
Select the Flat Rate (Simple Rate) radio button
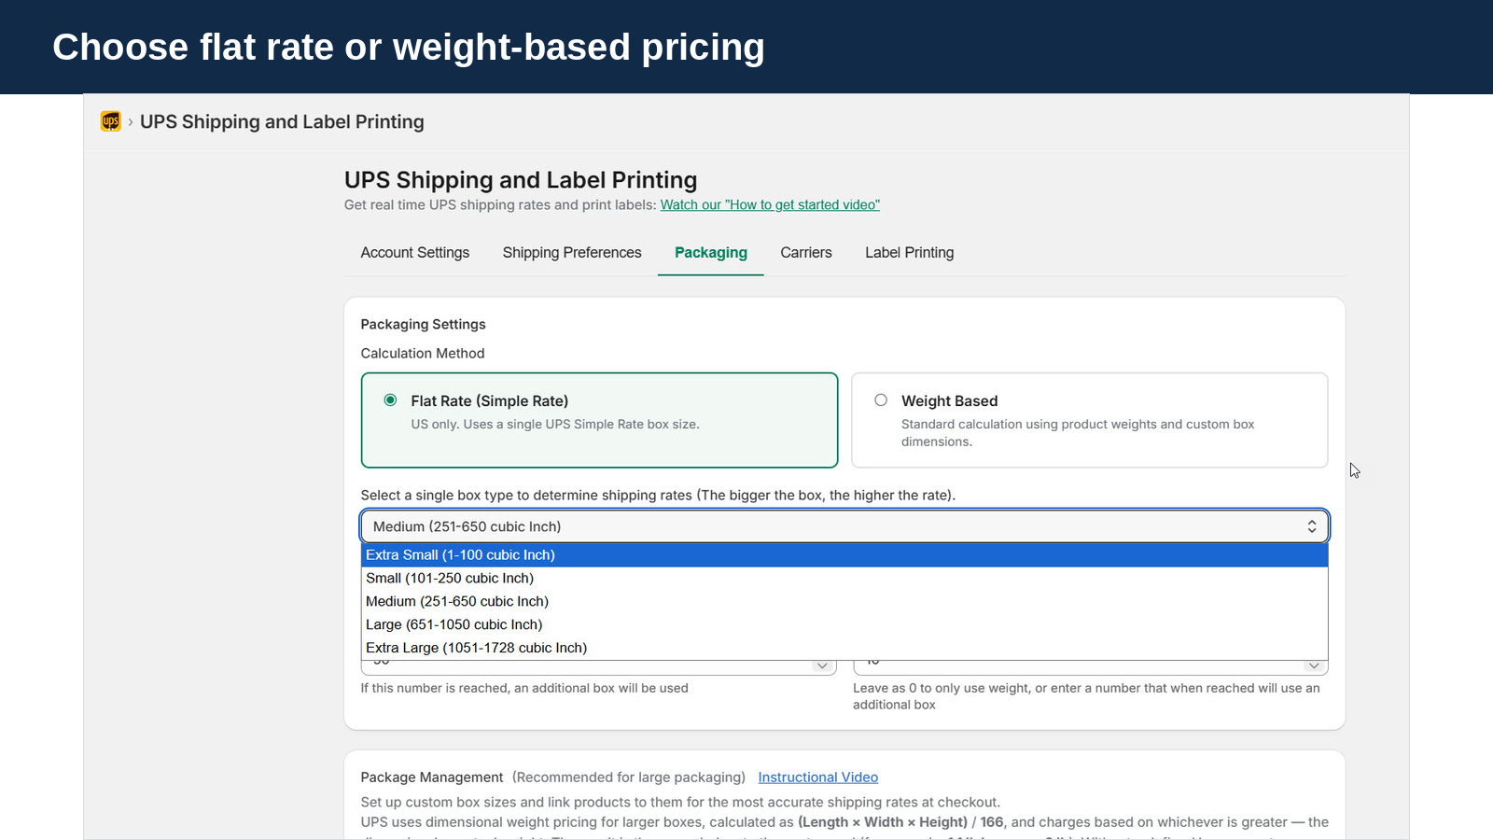(390, 400)
